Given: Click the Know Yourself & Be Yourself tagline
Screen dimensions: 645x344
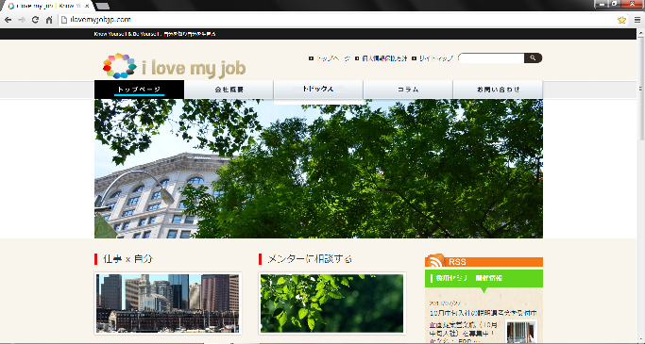Looking at the screenshot, I should pyautogui.click(x=155, y=34).
